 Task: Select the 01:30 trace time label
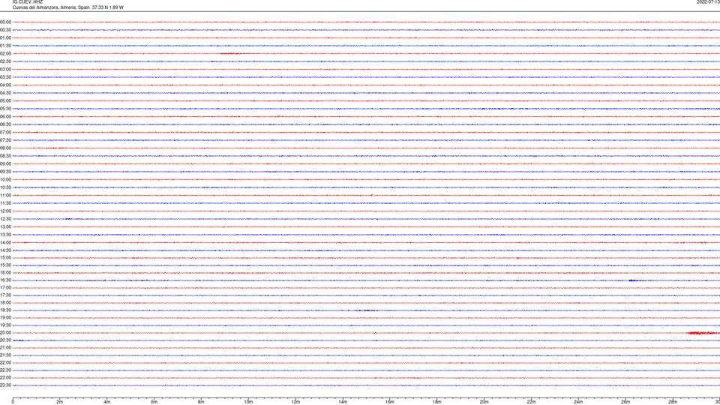tap(5, 46)
